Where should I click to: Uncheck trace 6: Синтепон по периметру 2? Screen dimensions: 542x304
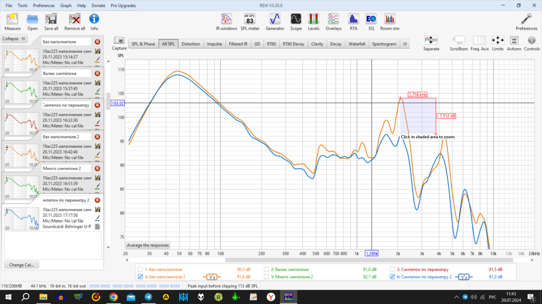pos(392,277)
